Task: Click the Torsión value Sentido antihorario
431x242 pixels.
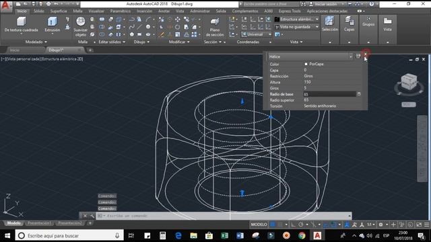Action: click(x=320, y=106)
